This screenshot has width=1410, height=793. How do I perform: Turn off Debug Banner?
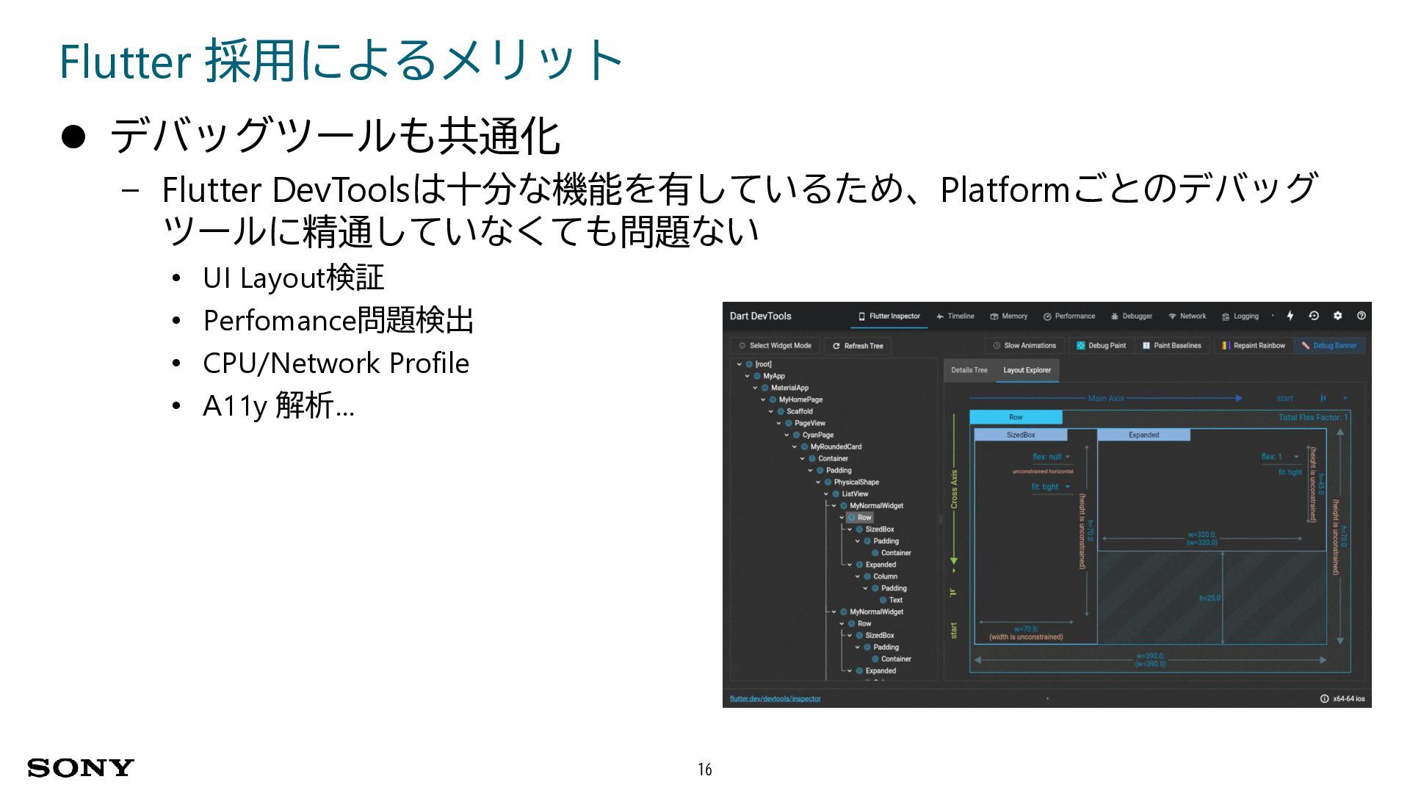(1328, 346)
